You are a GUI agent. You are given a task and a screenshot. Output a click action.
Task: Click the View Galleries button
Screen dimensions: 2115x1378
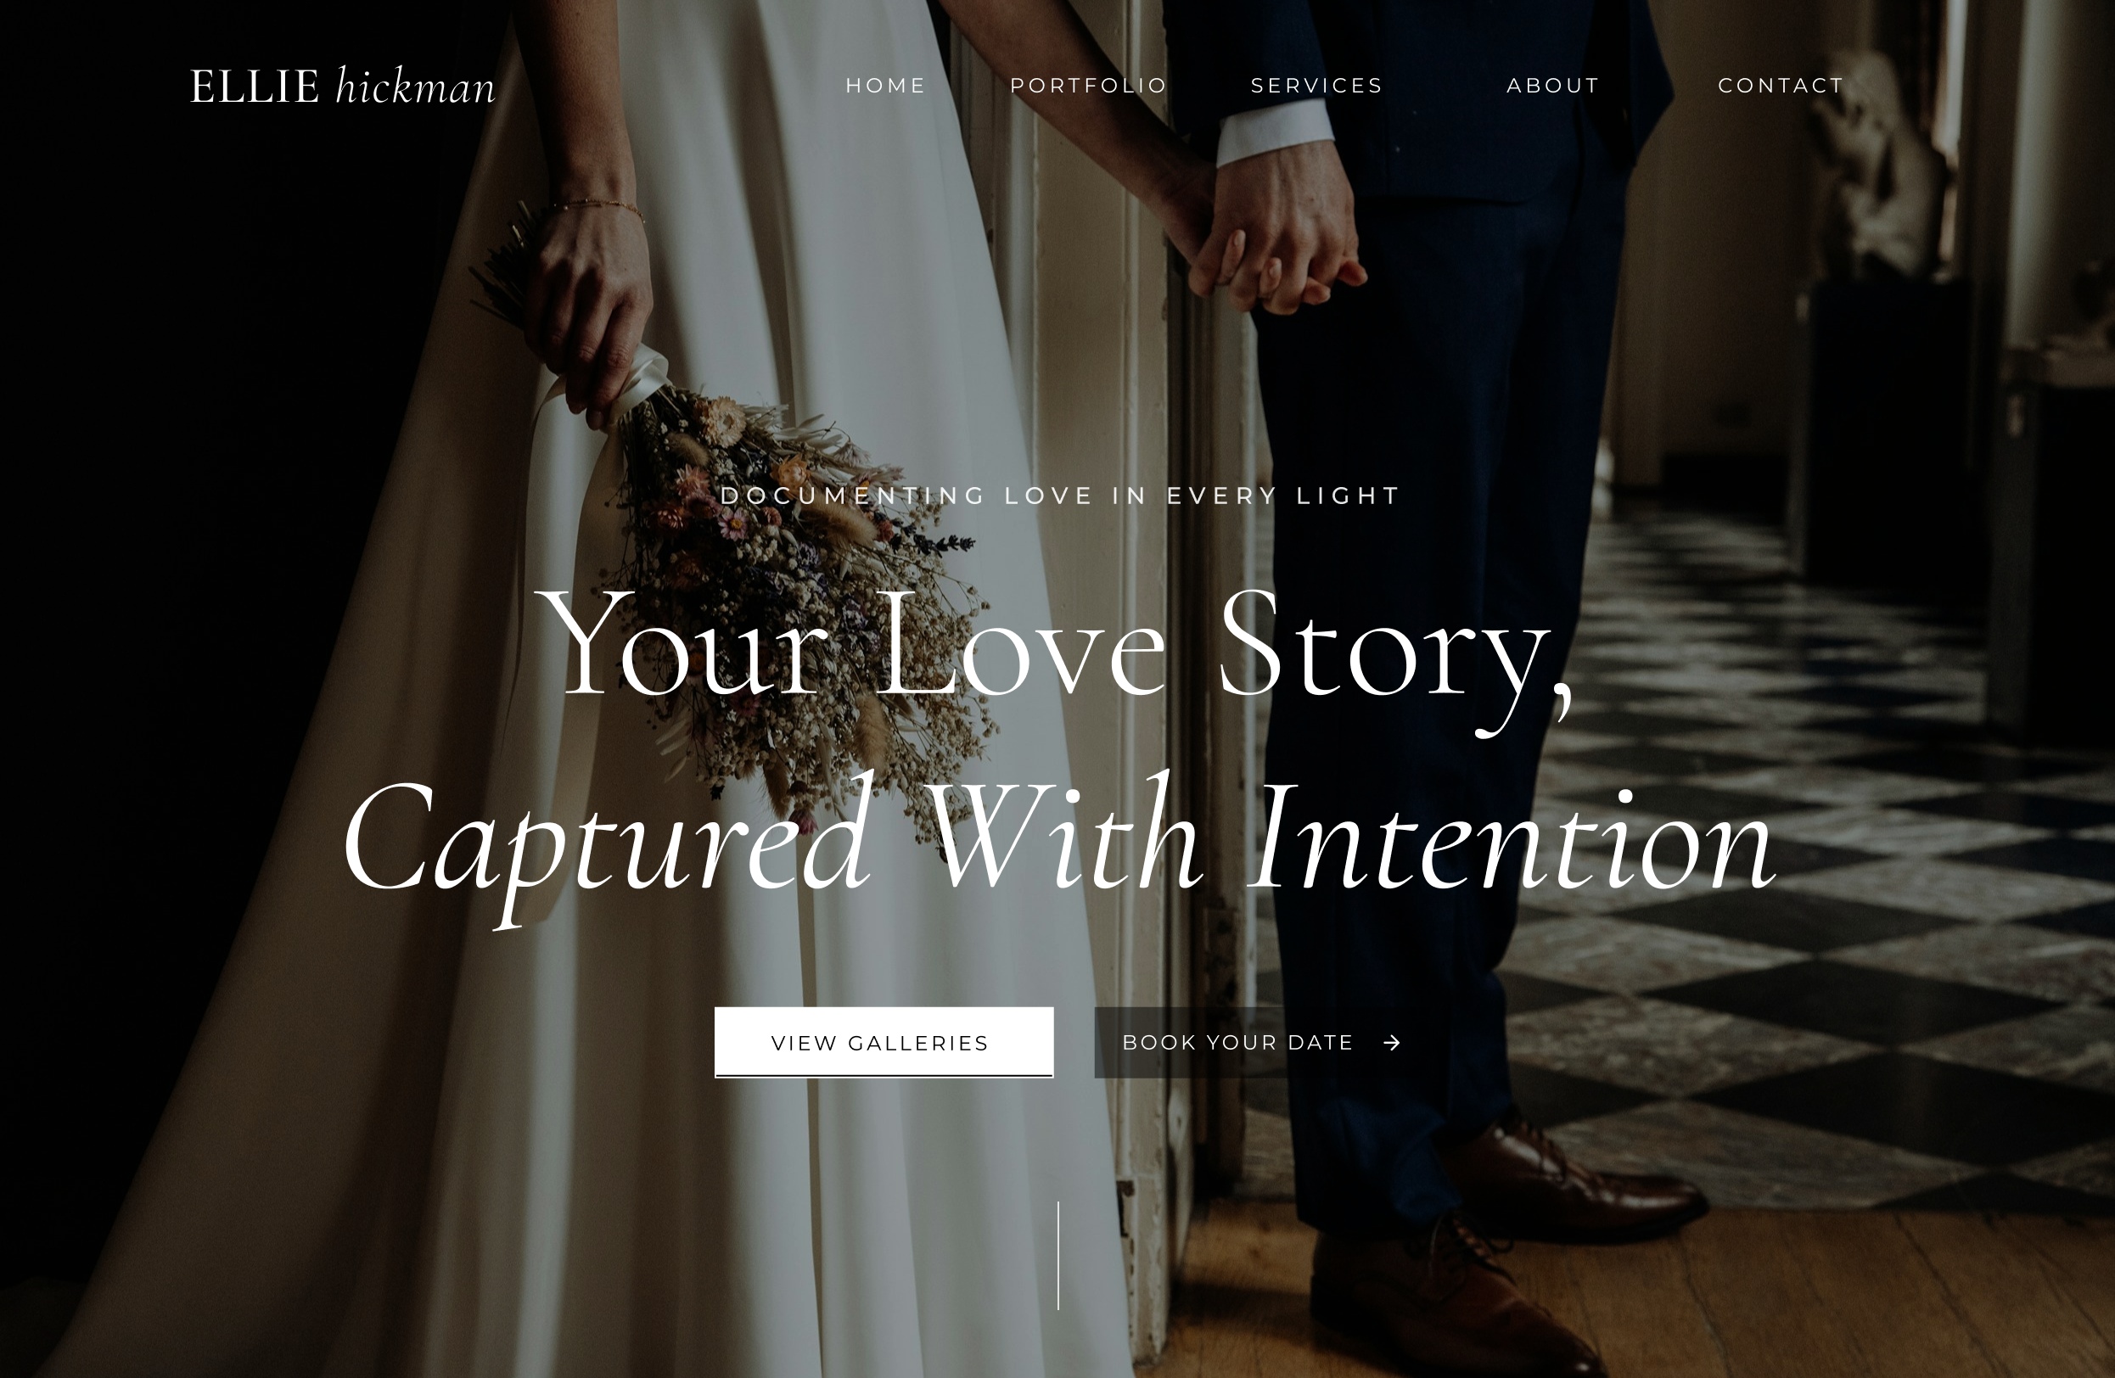[884, 1042]
